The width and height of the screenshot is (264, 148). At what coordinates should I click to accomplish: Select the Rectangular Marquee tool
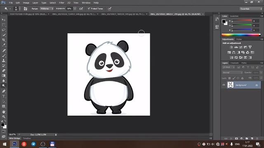(4, 25)
